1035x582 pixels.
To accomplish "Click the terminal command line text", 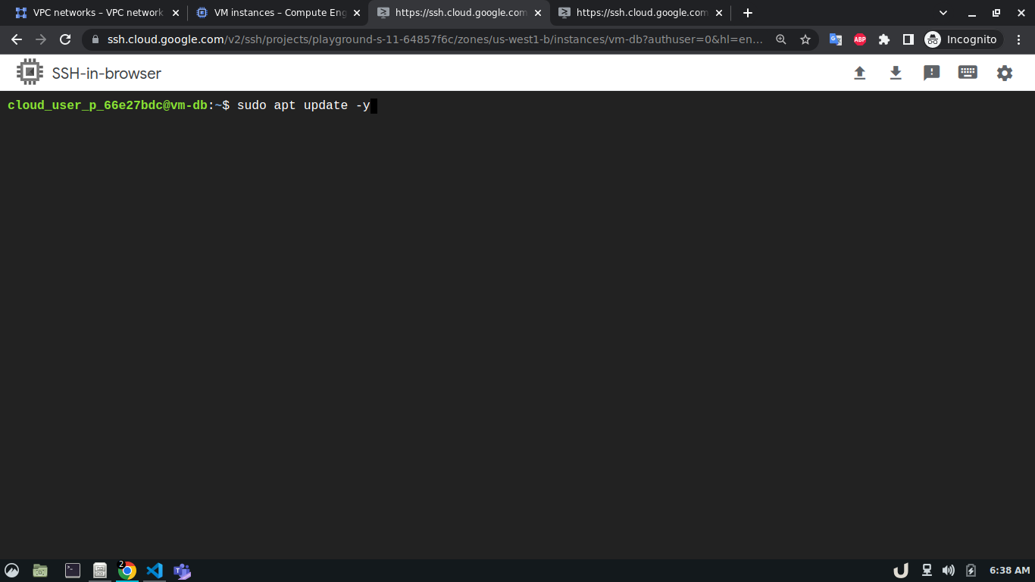I will [303, 105].
